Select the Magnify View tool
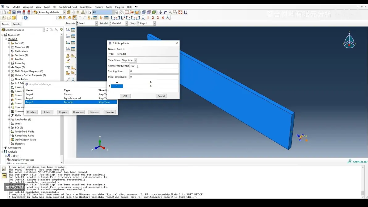The height and width of the screenshot is (207, 368). (x=170, y=12)
